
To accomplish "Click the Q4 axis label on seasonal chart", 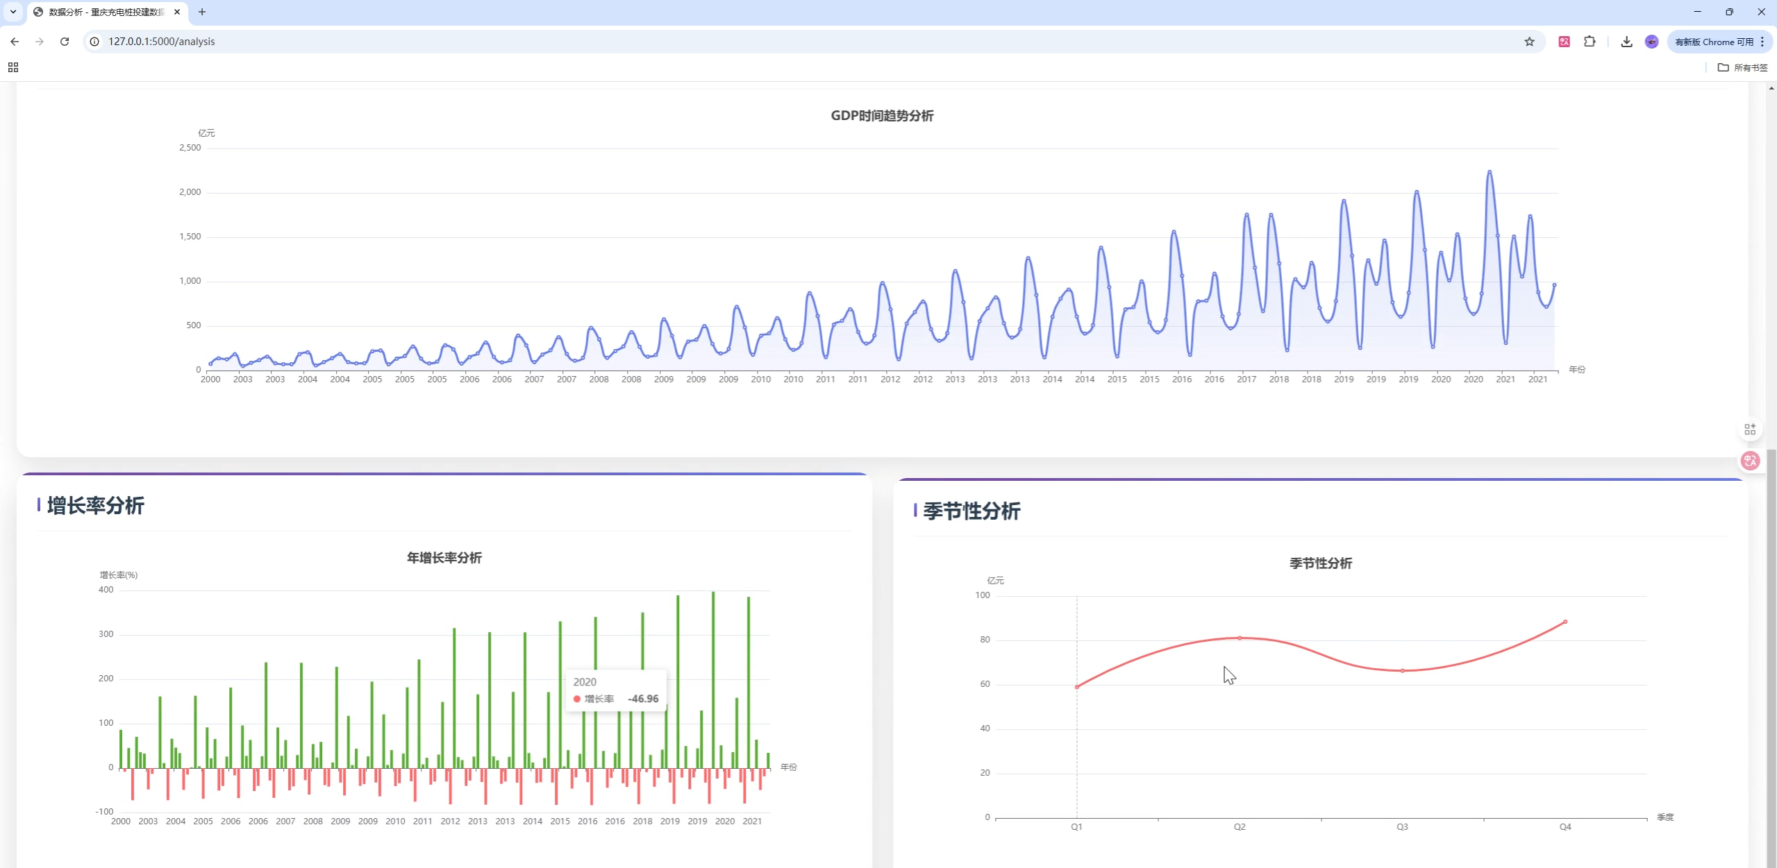I will tap(1565, 827).
